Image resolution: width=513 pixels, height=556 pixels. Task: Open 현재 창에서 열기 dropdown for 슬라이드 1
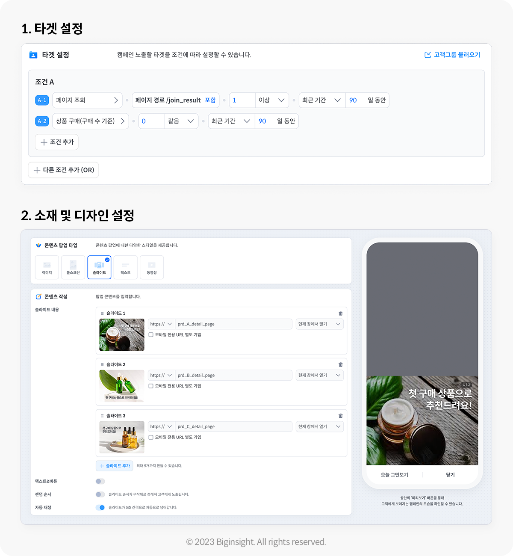click(x=320, y=324)
